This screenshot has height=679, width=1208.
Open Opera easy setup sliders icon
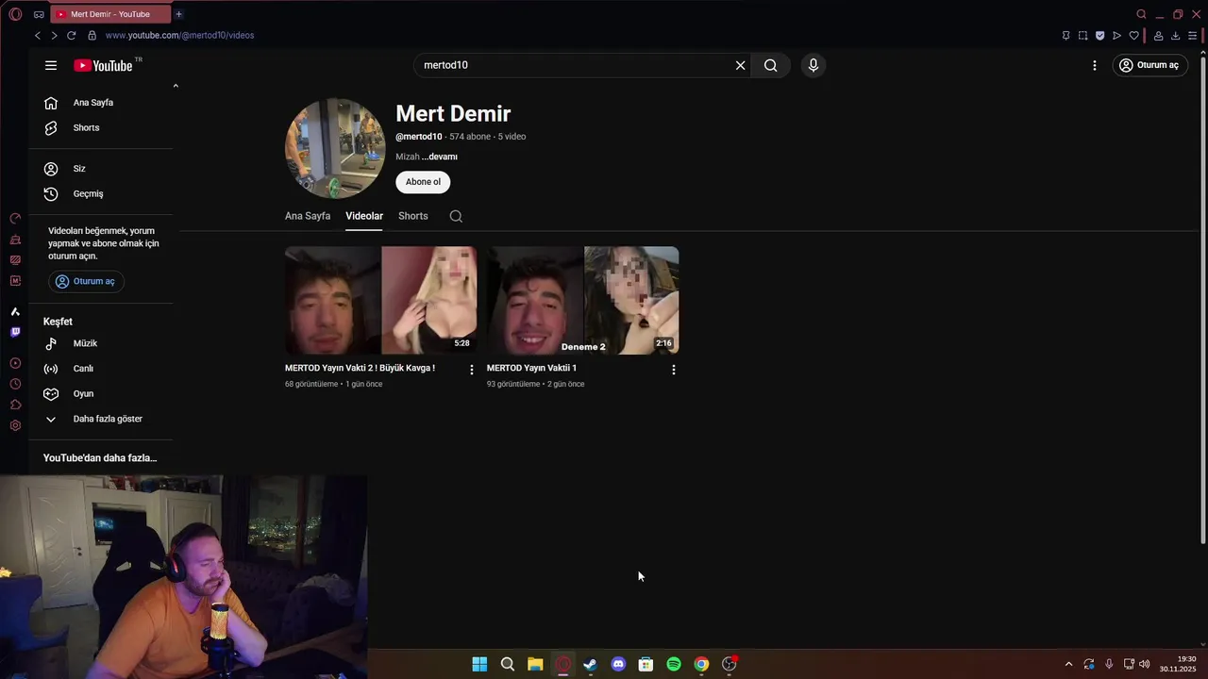click(1193, 36)
